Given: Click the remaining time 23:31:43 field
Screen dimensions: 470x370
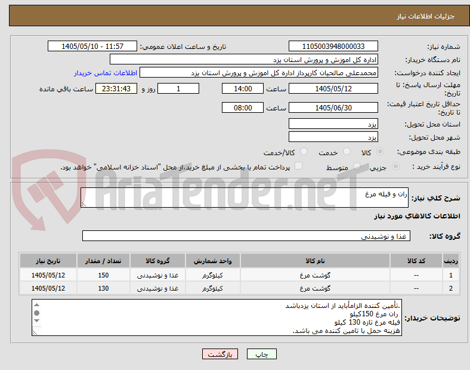Looking at the screenshot, I should pos(116,88).
